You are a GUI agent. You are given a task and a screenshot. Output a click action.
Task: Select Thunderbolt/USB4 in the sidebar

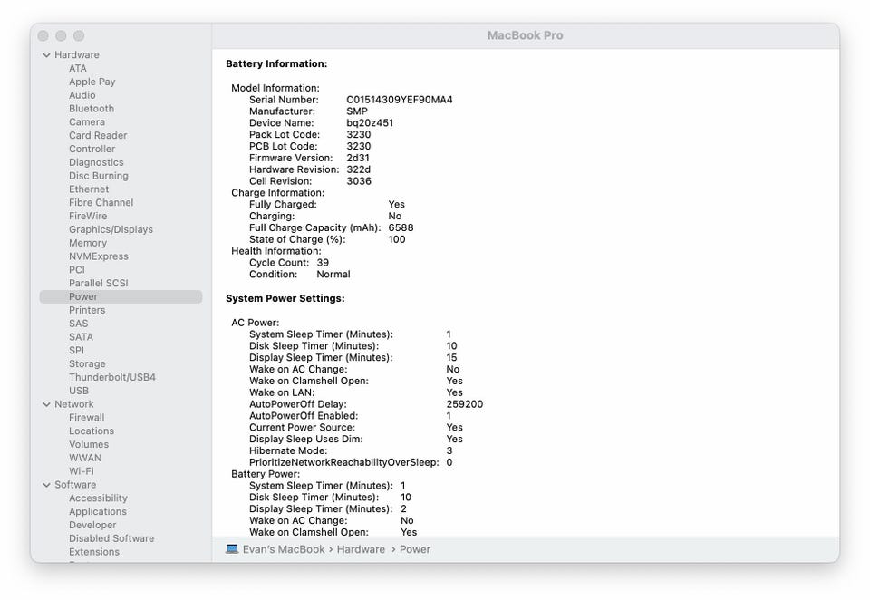[112, 377]
